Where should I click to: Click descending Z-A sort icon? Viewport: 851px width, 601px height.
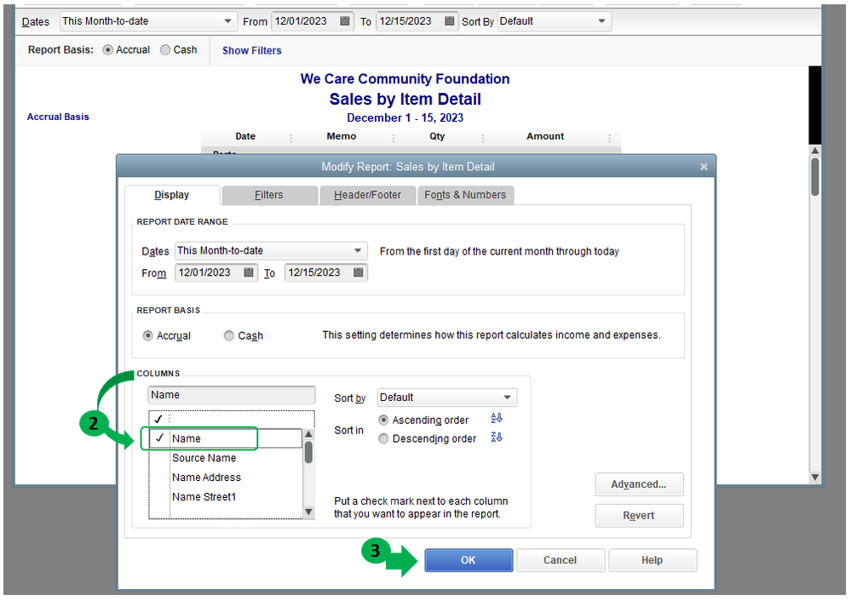coord(496,438)
